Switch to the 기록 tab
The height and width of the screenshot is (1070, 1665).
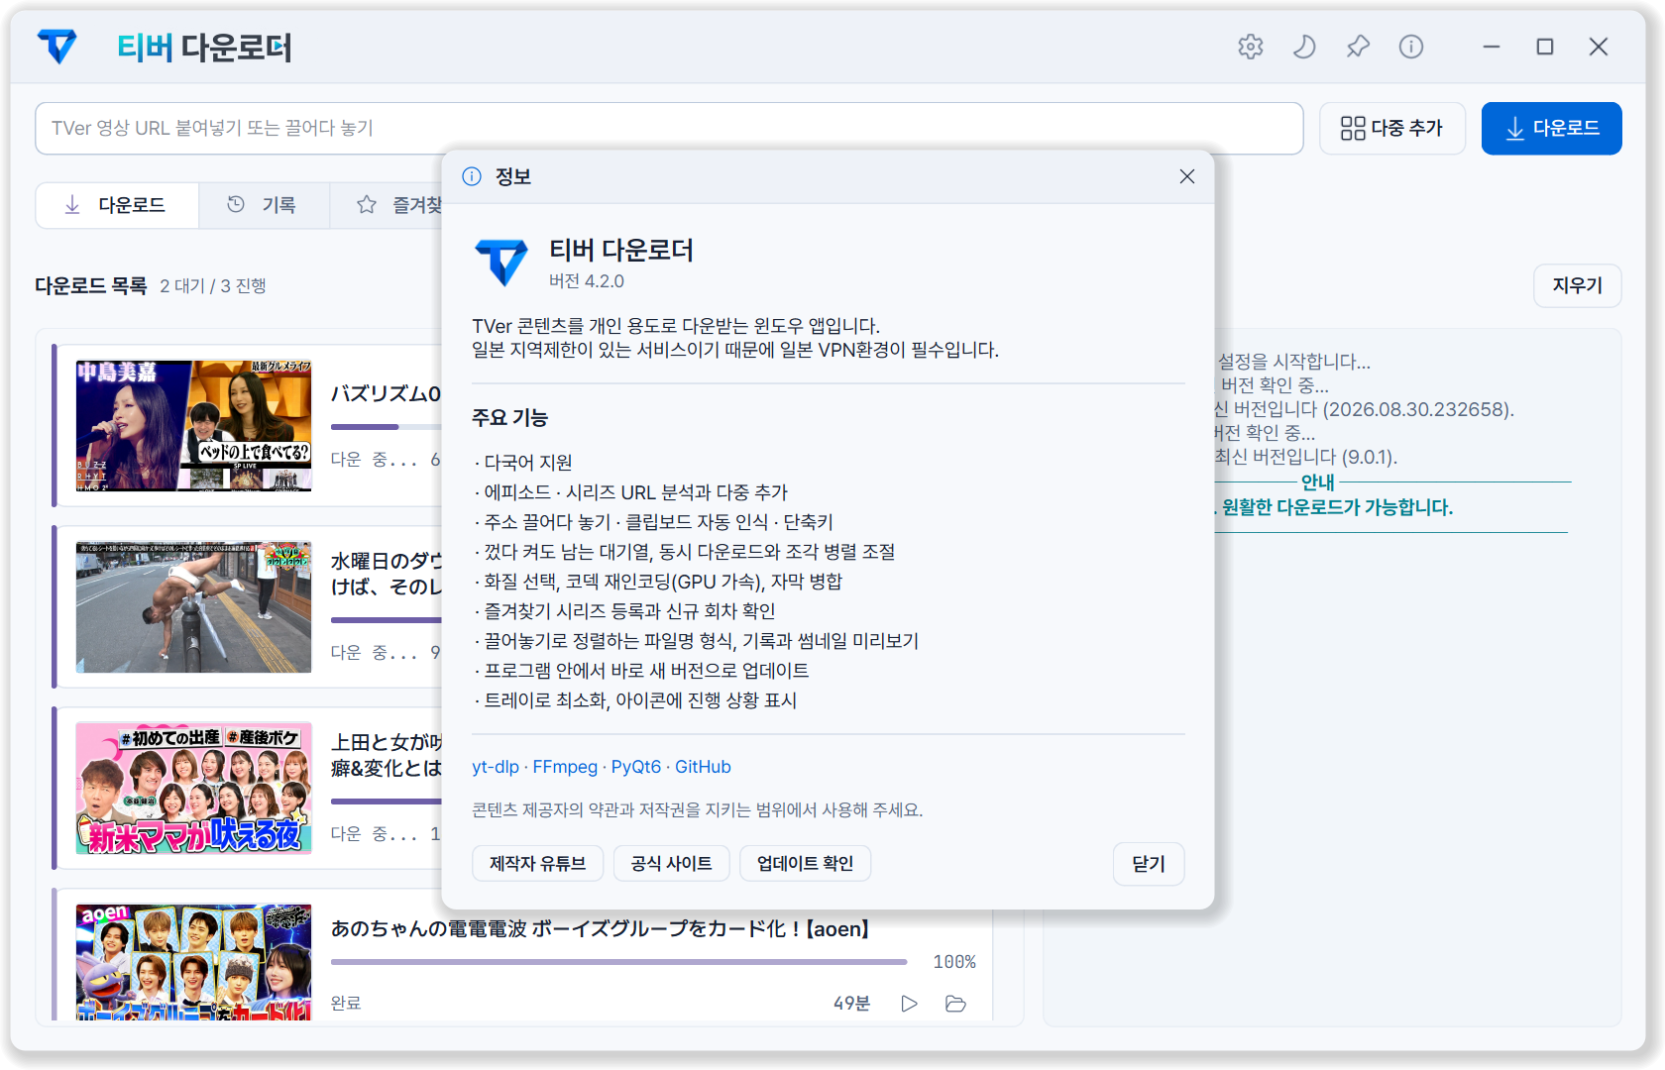pyautogui.click(x=264, y=205)
